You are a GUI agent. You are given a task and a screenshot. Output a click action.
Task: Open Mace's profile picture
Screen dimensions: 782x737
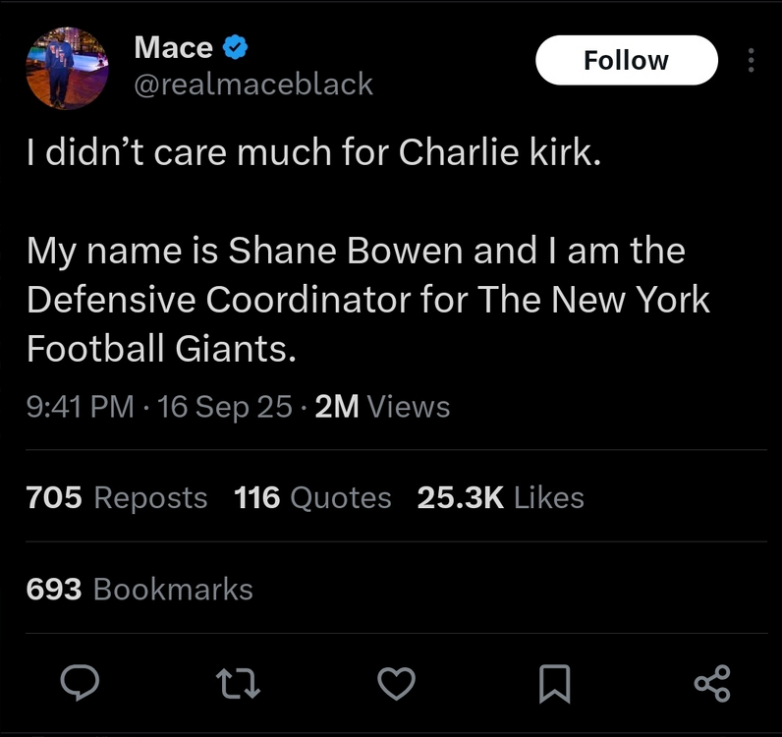(x=67, y=68)
